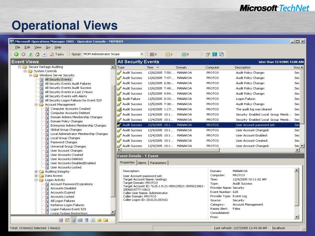Click the red critical state counter icon
Image resolution: width=315 pixels, height=236 pixels.
(152, 54)
